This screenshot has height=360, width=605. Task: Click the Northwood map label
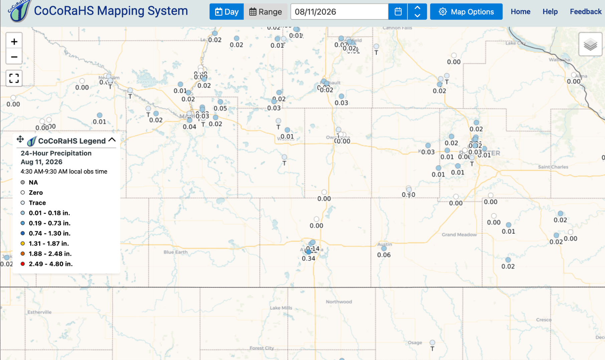339,302
